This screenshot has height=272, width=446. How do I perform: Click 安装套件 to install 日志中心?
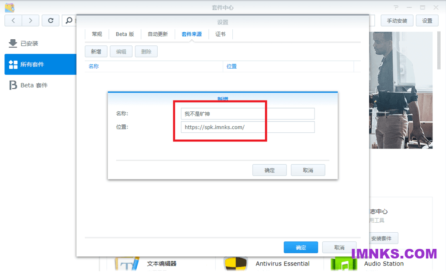click(381, 238)
